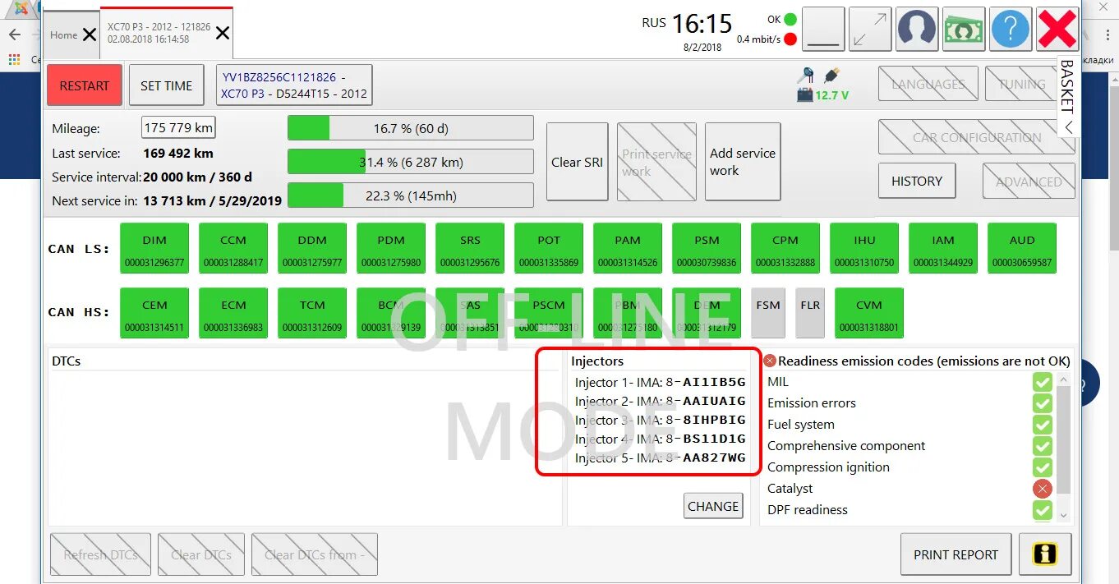Select the POT module
The height and width of the screenshot is (584, 1119).
[549, 248]
